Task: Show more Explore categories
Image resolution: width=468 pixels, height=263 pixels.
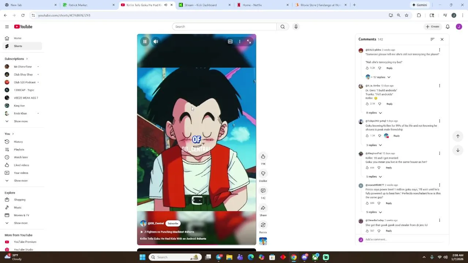Action: (22, 223)
